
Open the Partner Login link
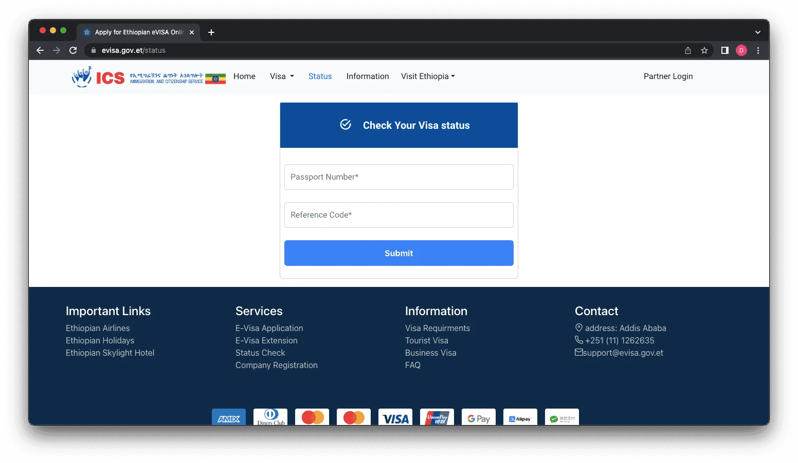coord(668,76)
